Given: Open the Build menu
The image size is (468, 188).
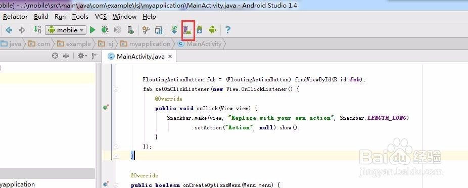Looking at the screenshot, I should coord(41,17).
